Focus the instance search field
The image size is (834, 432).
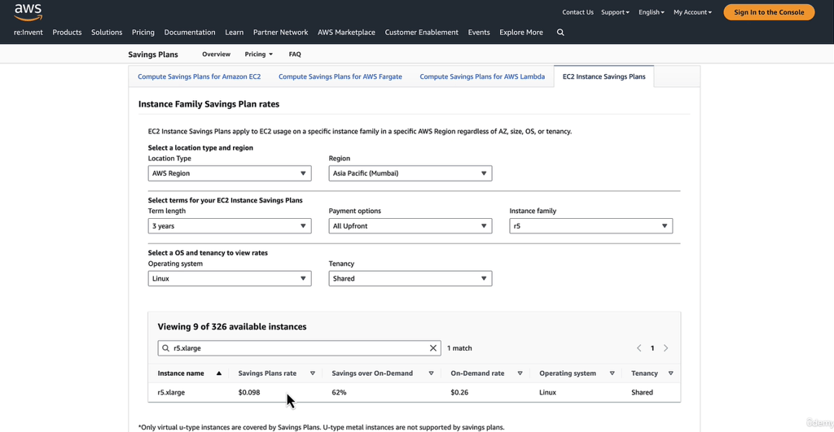pos(299,348)
